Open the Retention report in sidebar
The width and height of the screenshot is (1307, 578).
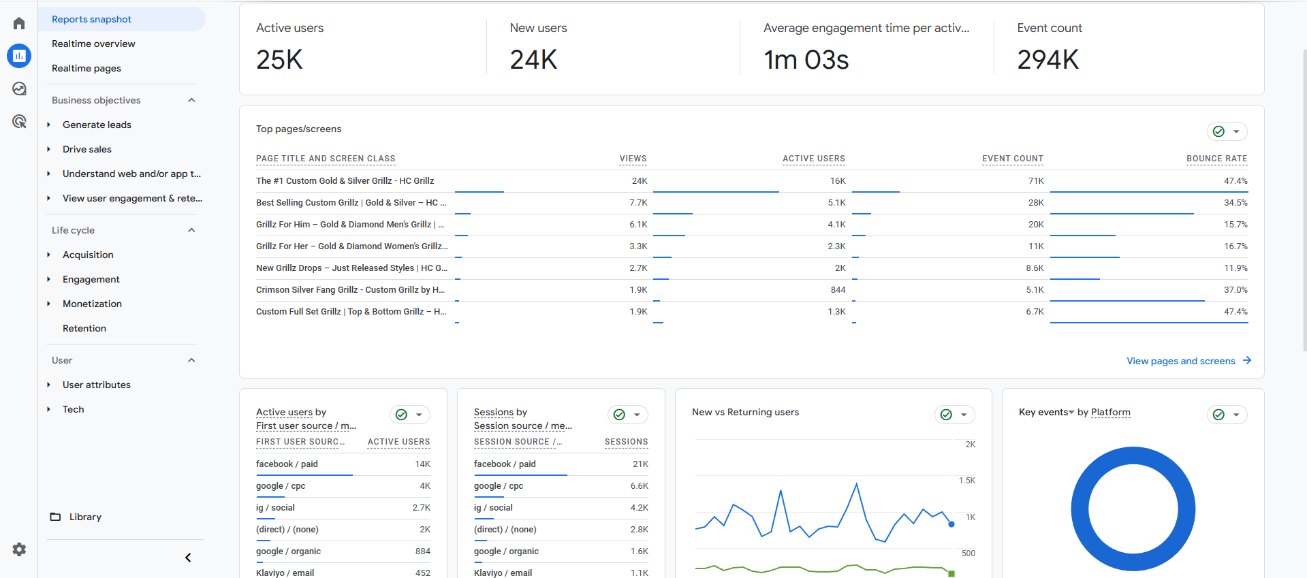coord(84,328)
